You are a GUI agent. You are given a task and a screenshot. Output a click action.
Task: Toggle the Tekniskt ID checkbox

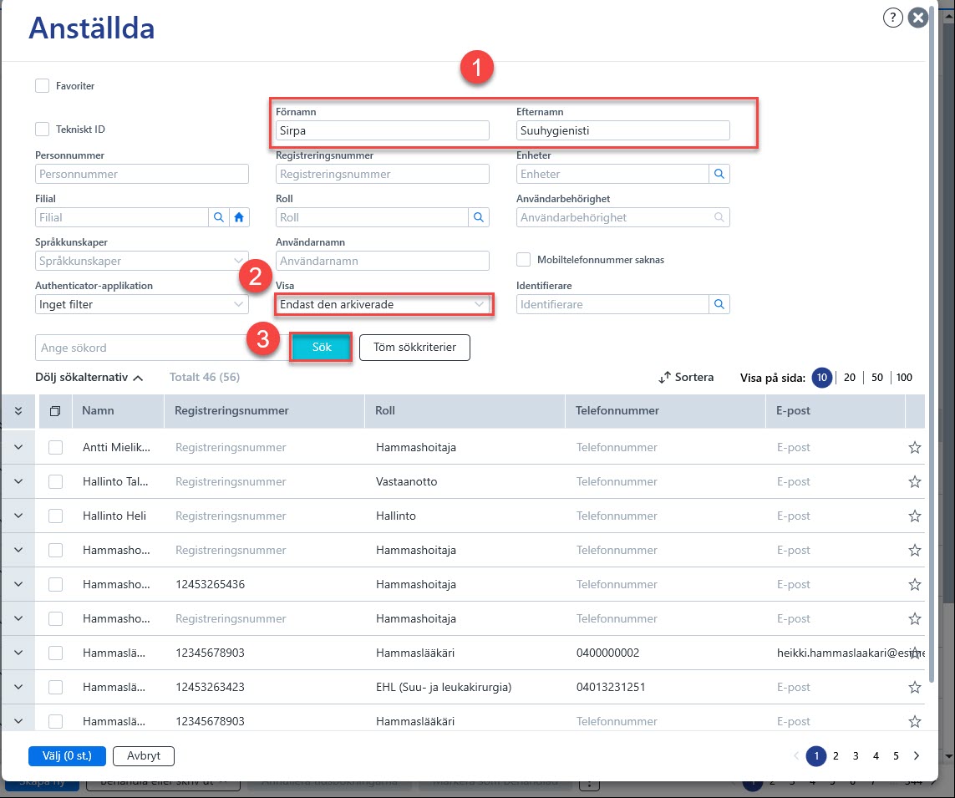point(42,130)
